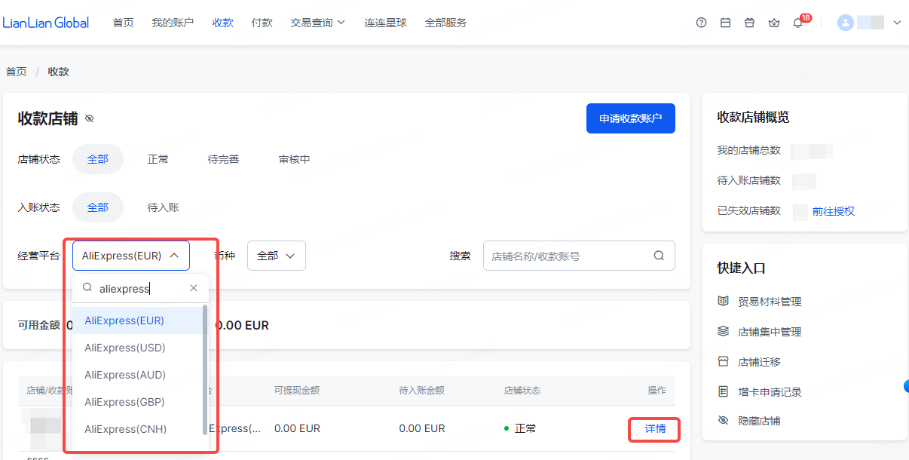
Task: Click 前往授权 link
Action: pyautogui.click(x=834, y=211)
